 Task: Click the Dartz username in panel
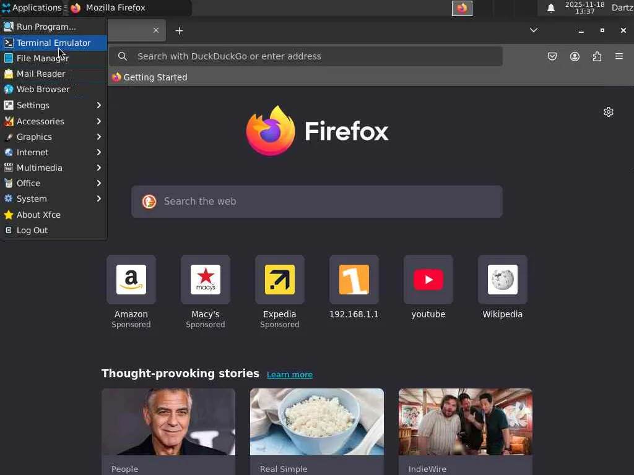(622, 7)
